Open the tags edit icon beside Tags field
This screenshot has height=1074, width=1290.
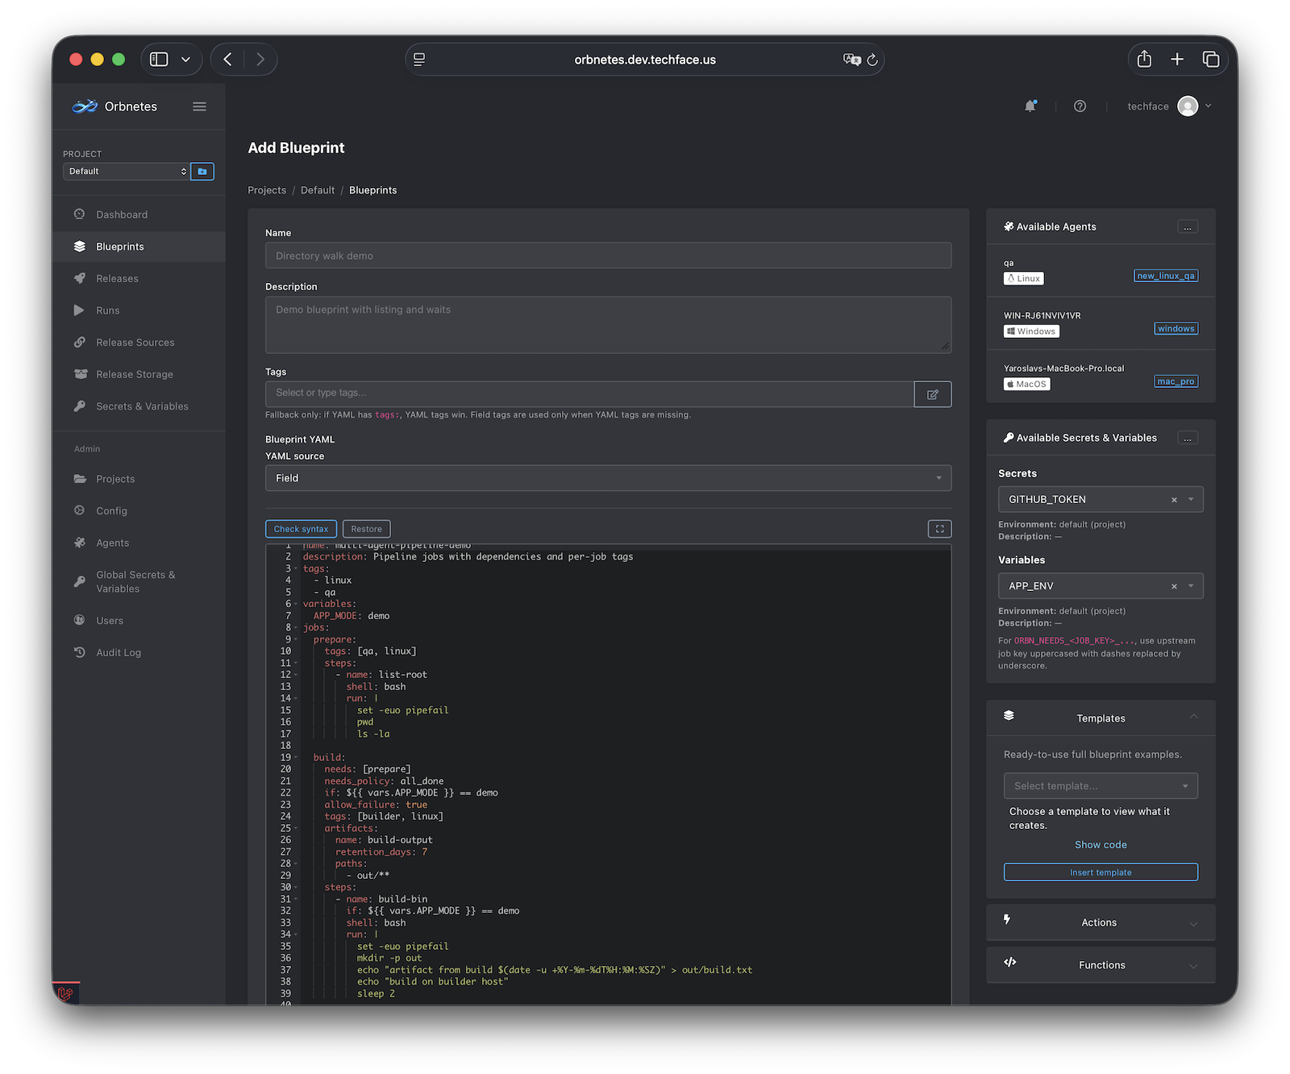[932, 394]
